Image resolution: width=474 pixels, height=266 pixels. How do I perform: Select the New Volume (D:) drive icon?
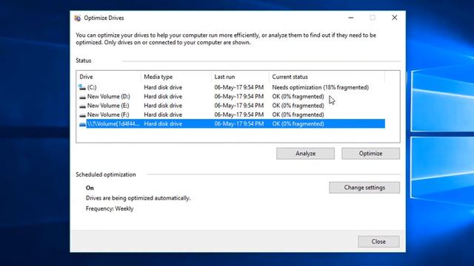[82, 97]
